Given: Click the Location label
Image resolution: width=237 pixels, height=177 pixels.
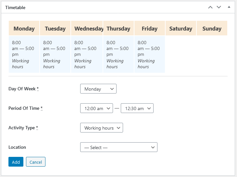Looking at the screenshot, I should 17,147.
